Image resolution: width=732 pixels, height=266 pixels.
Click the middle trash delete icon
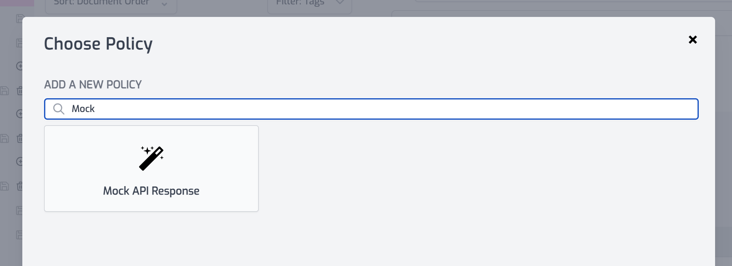(x=20, y=138)
